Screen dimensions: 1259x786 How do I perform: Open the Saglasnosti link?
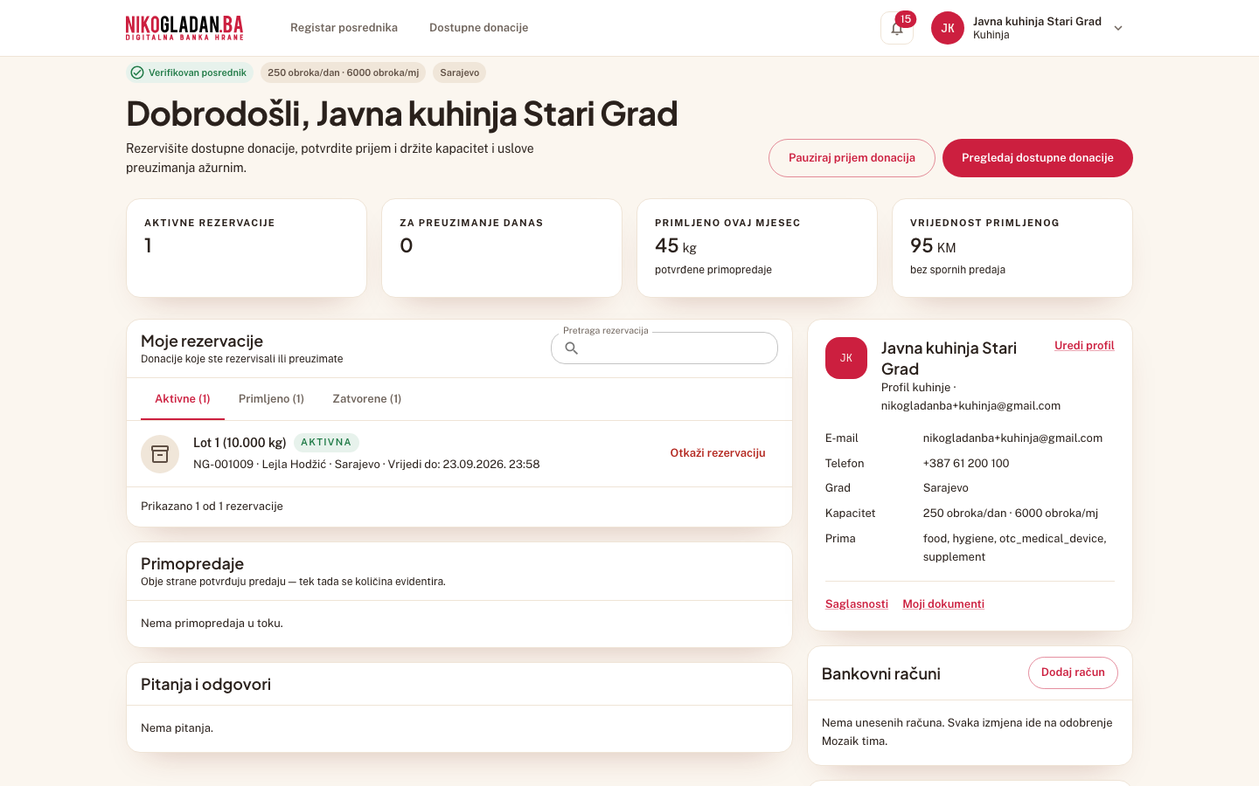click(x=857, y=604)
